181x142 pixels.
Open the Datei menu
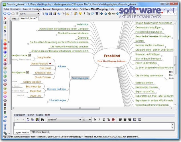tap(6, 9)
